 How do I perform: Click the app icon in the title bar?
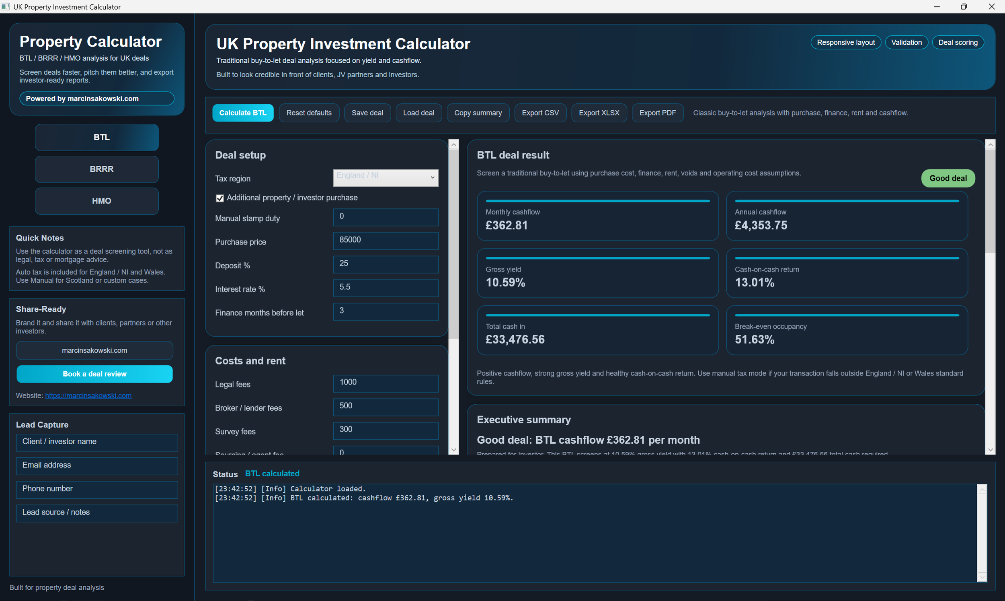point(5,6)
